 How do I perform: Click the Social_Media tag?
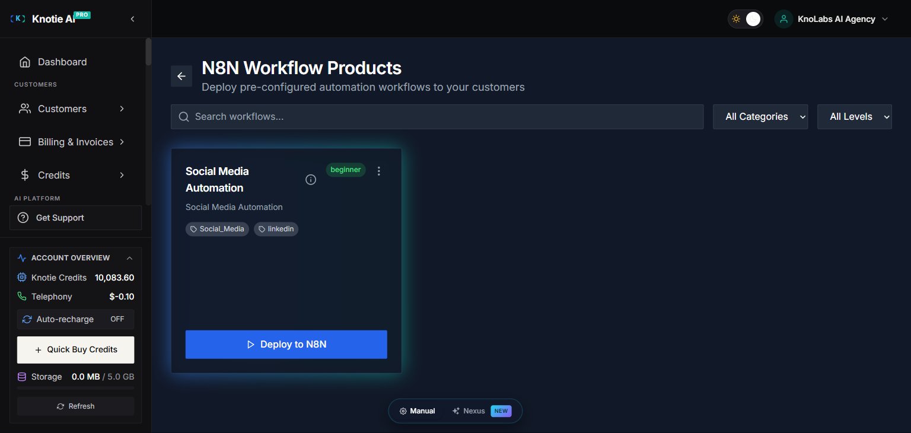click(217, 229)
